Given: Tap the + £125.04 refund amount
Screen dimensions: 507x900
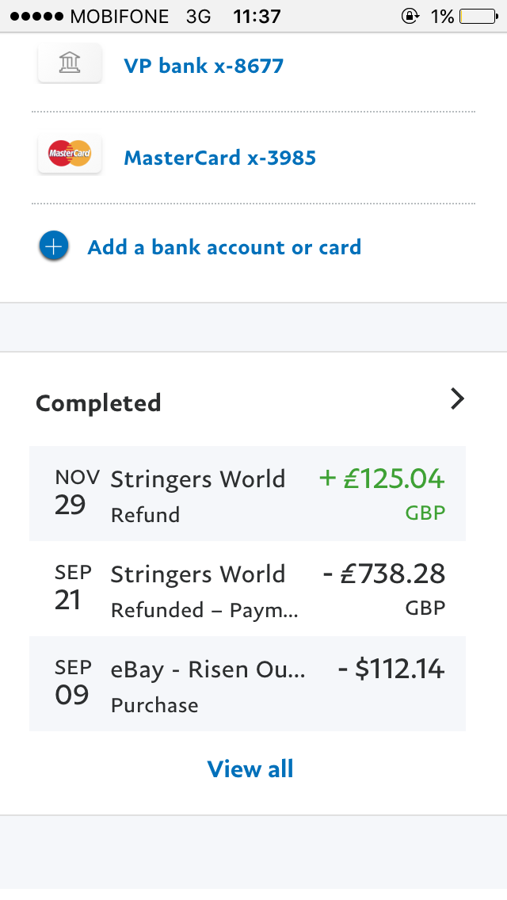Looking at the screenshot, I should coord(382,479).
